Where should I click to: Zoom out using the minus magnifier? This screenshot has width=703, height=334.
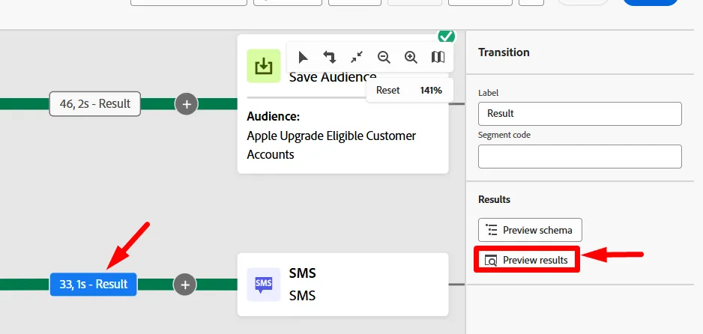pyautogui.click(x=384, y=58)
